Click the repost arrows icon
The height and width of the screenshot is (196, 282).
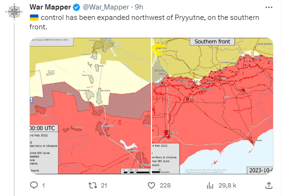pyautogui.click(x=93, y=185)
